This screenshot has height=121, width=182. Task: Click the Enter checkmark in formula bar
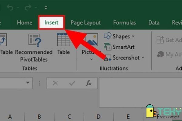coord(72,83)
